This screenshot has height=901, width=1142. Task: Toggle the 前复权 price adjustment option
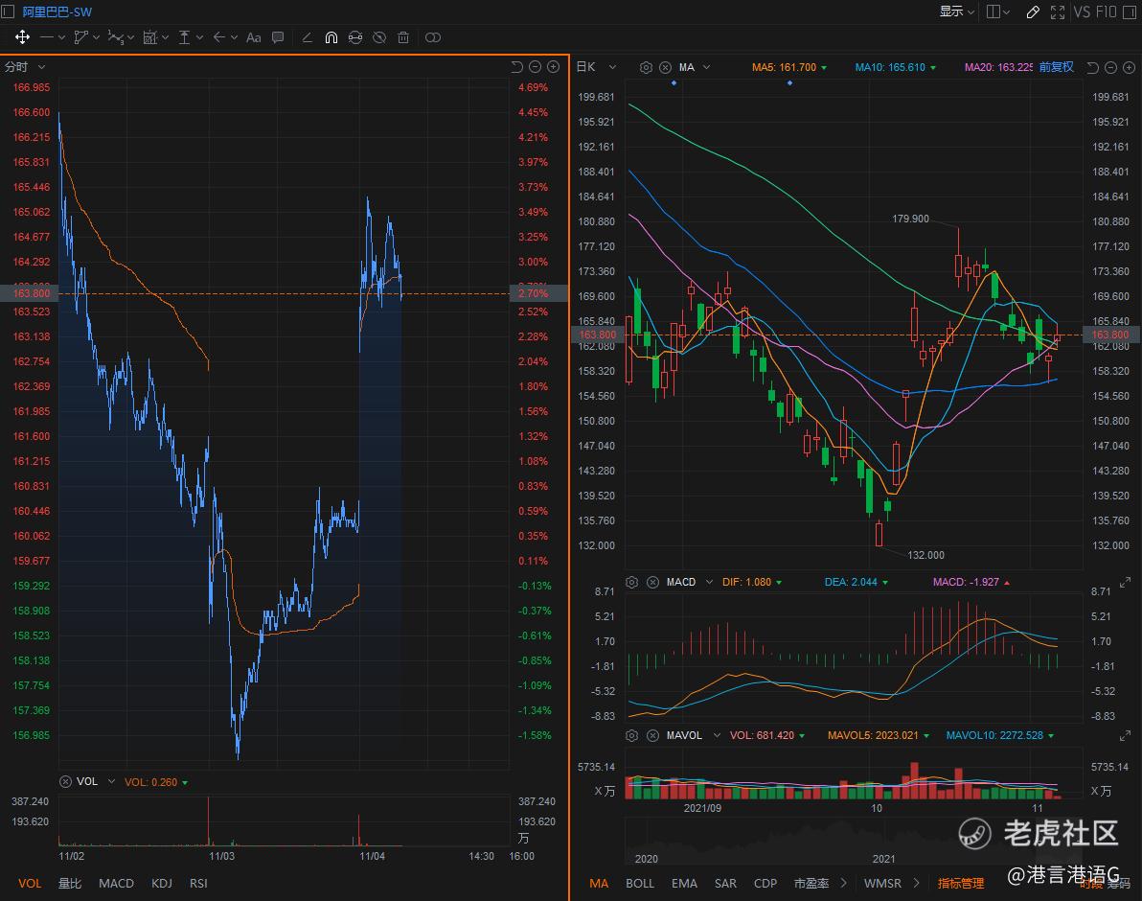(x=1056, y=67)
